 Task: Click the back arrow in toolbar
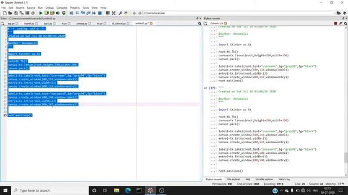tap(134, 13)
